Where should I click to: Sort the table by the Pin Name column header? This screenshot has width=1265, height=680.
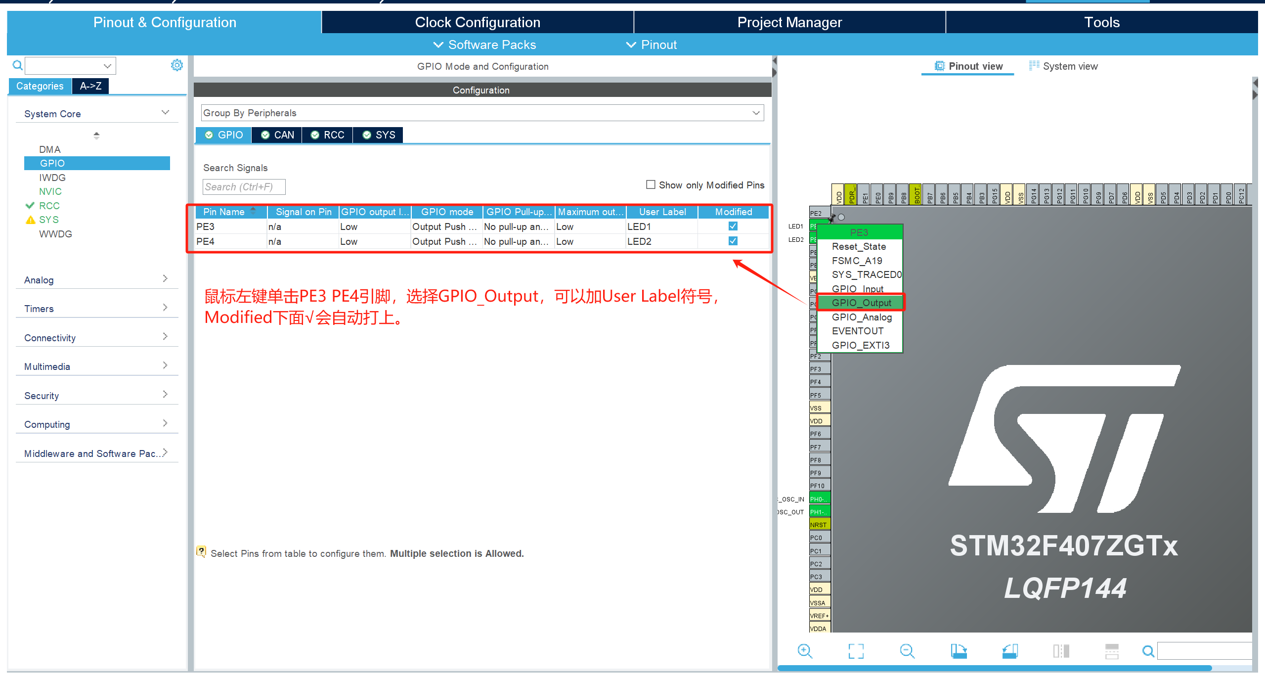click(231, 212)
